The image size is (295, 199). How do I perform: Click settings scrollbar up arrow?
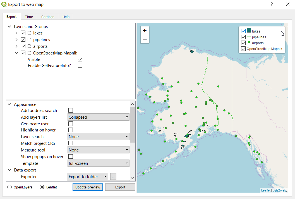tap(133, 104)
